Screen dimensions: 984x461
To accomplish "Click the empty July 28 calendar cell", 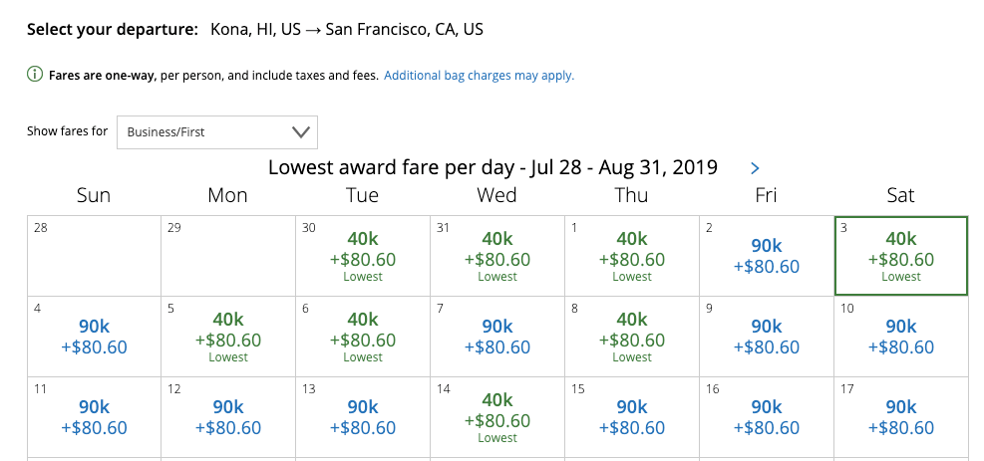I will pos(94,256).
